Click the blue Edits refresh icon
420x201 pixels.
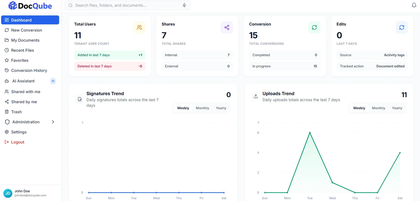[402, 27]
